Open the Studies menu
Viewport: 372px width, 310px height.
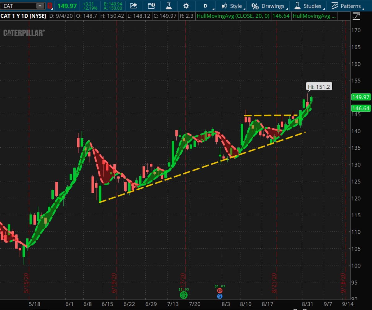[x=309, y=6]
